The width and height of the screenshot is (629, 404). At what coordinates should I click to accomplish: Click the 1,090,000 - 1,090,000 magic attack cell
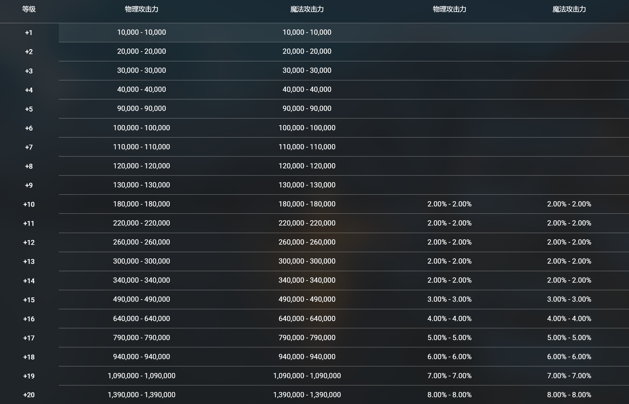tap(307, 376)
